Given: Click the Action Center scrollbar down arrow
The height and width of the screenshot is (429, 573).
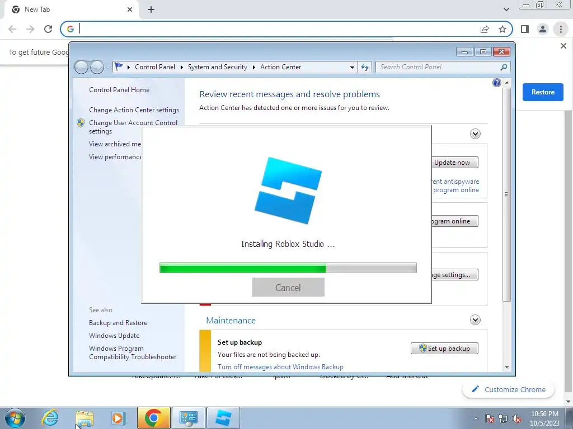Looking at the screenshot, I should pyautogui.click(x=506, y=368).
